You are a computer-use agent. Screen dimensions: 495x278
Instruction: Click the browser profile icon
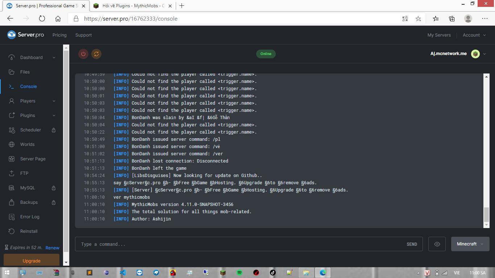[x=468, y=18]
